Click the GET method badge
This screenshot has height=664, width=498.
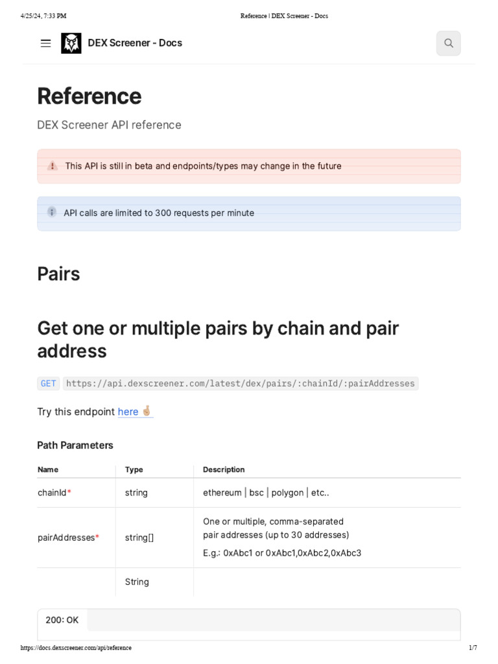tap(49, 383)
